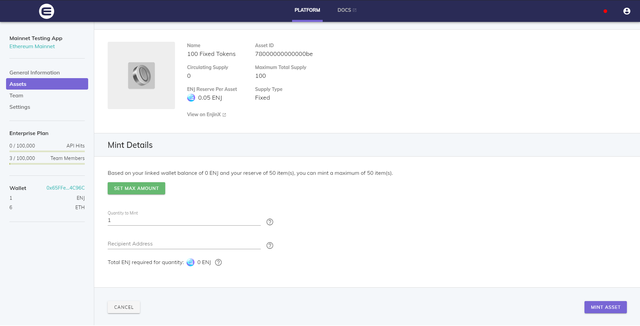This screenshot has width=640, height=326.
Task: Open the user account profile icon
Action: (627, 11)
